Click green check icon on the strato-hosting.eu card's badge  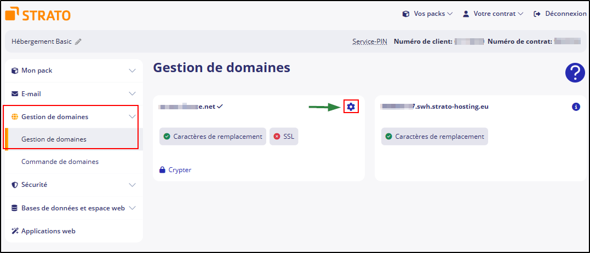[389, 137]
